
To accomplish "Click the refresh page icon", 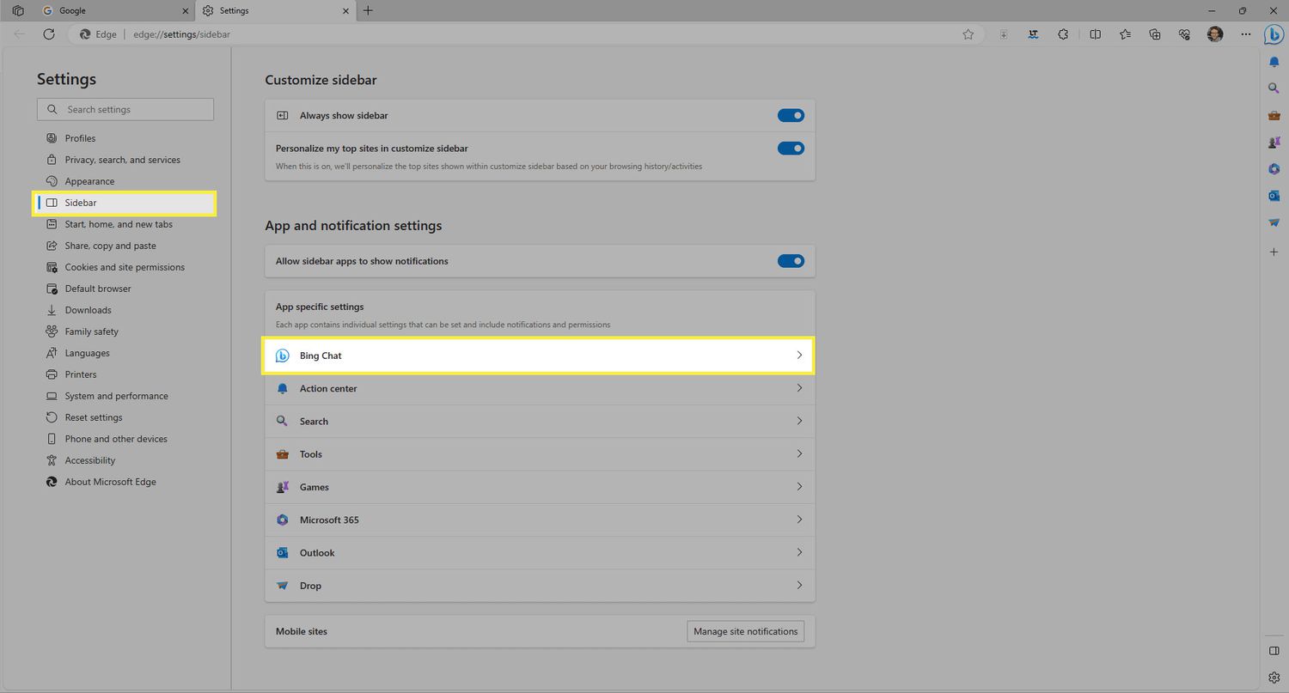I will pyautogui.click(x=49, y=34).
